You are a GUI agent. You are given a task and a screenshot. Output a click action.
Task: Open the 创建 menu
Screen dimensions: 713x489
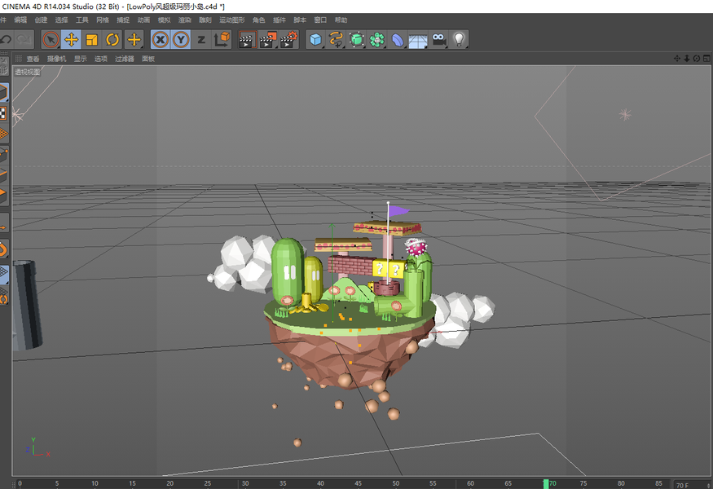tap(41, 20)
